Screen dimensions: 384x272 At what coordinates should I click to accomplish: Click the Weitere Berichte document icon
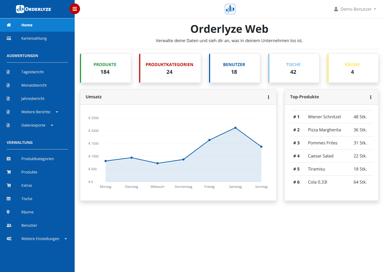8,112
